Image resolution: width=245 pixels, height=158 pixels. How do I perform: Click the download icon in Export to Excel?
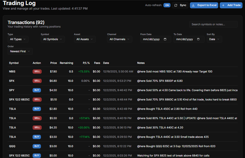[193, 5]
